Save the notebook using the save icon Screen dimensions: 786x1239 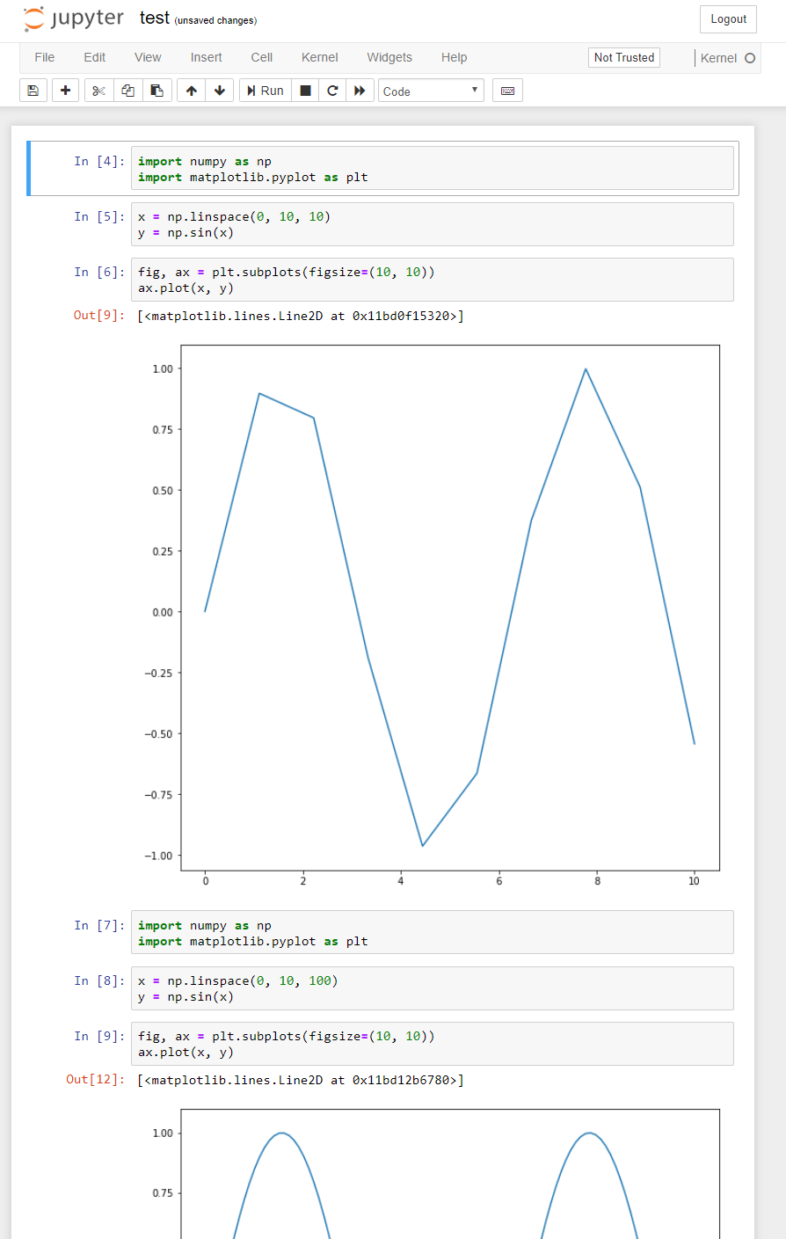tap(33, 90)
